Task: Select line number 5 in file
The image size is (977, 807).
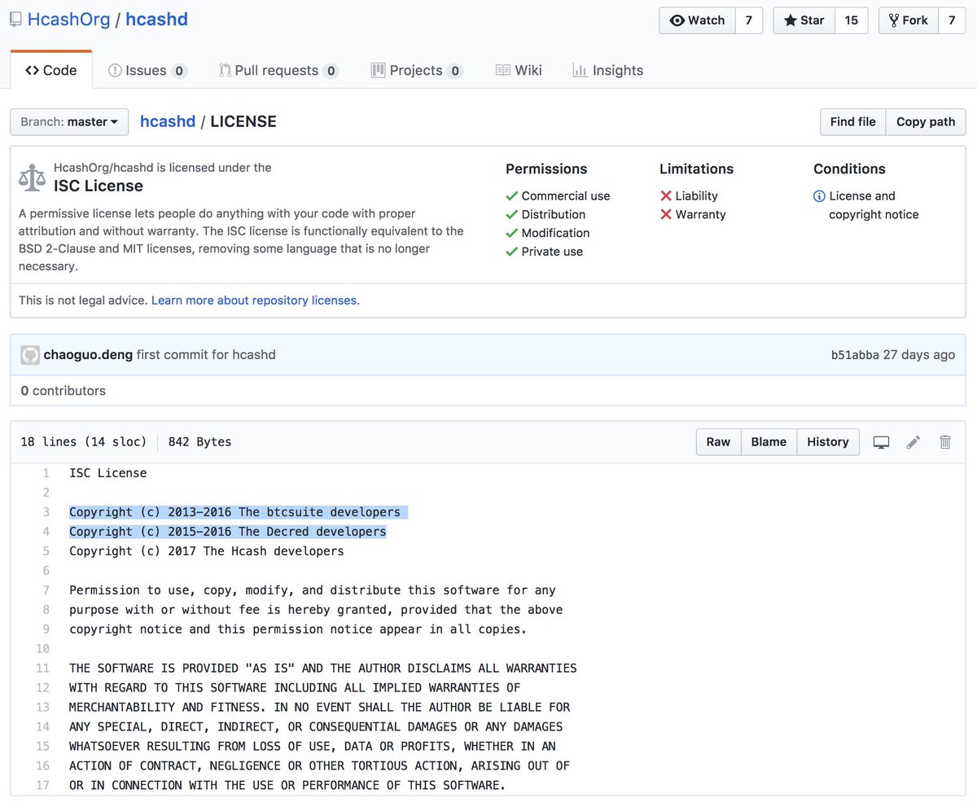Action: (x=46, y=551)
